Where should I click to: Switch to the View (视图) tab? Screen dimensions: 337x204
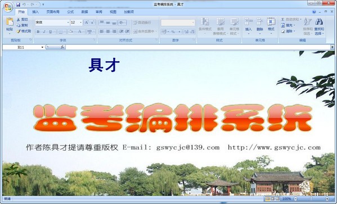pos(113,12)
